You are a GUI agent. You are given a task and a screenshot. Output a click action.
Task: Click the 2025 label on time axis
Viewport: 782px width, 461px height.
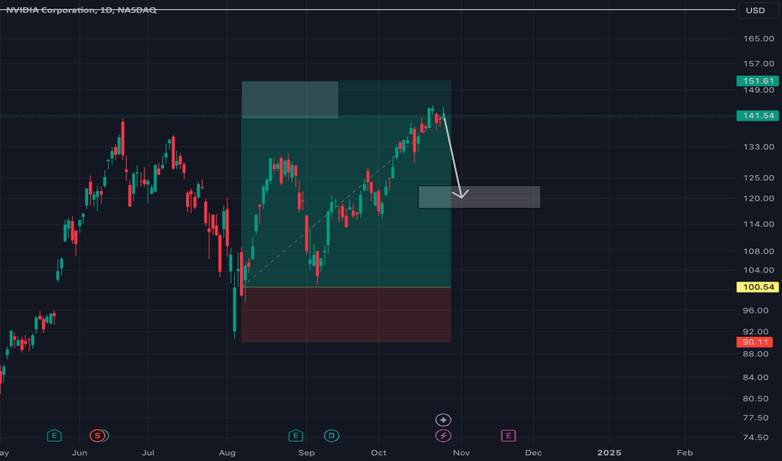click(609, 453)
